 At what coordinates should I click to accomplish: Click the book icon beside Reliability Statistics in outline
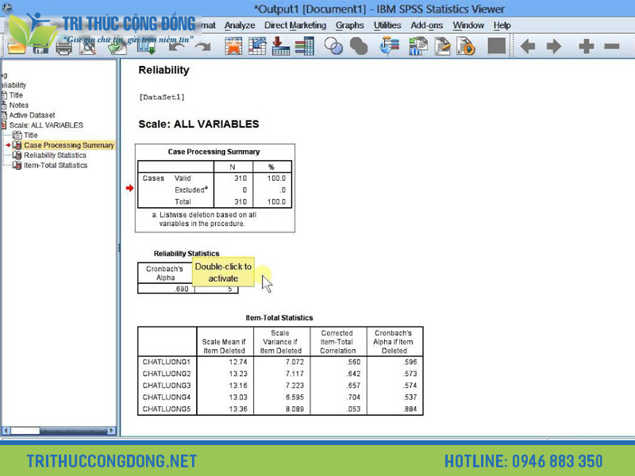[x=17, y=155]
